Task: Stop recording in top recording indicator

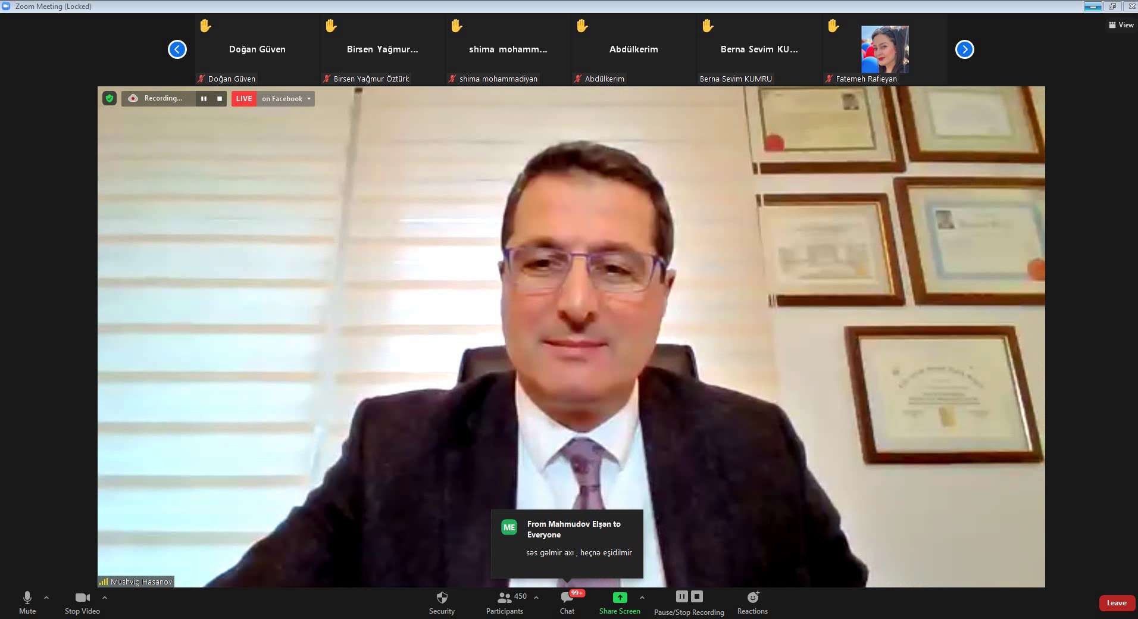Action: click(220, 99)
